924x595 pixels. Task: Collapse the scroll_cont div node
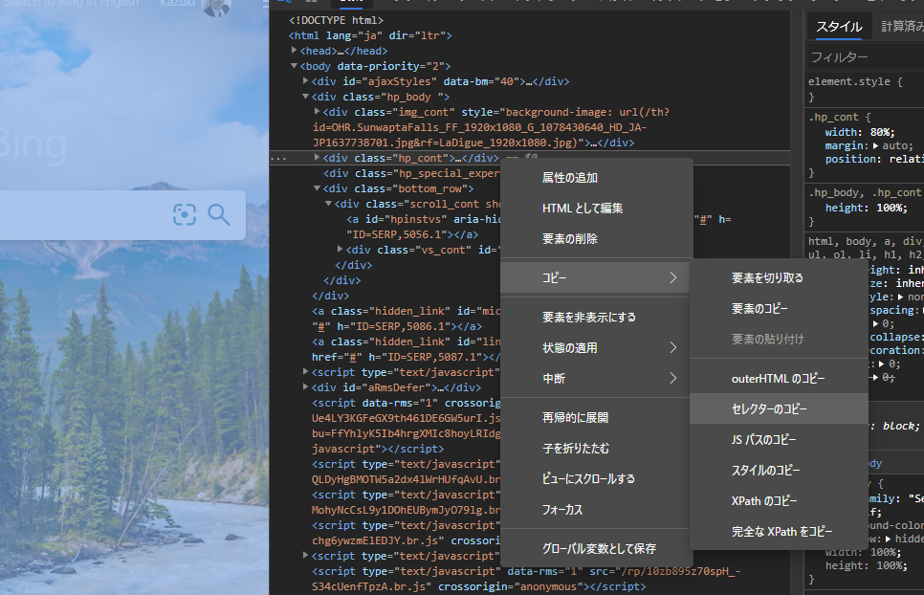pos(328,204)
